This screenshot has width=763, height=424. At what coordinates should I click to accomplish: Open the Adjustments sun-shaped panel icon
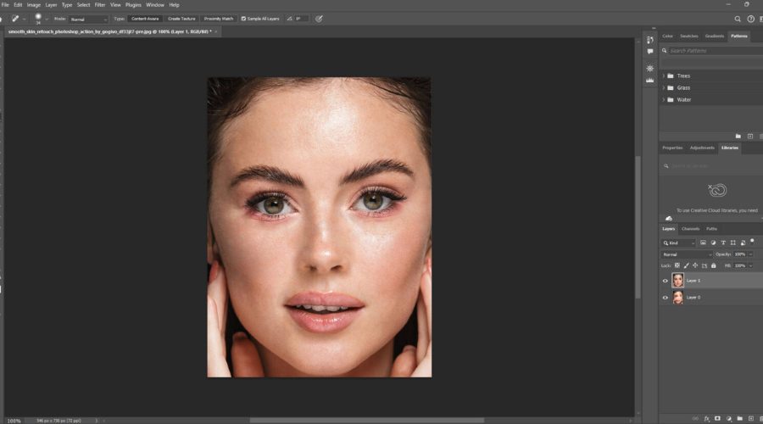click(650, 68)
